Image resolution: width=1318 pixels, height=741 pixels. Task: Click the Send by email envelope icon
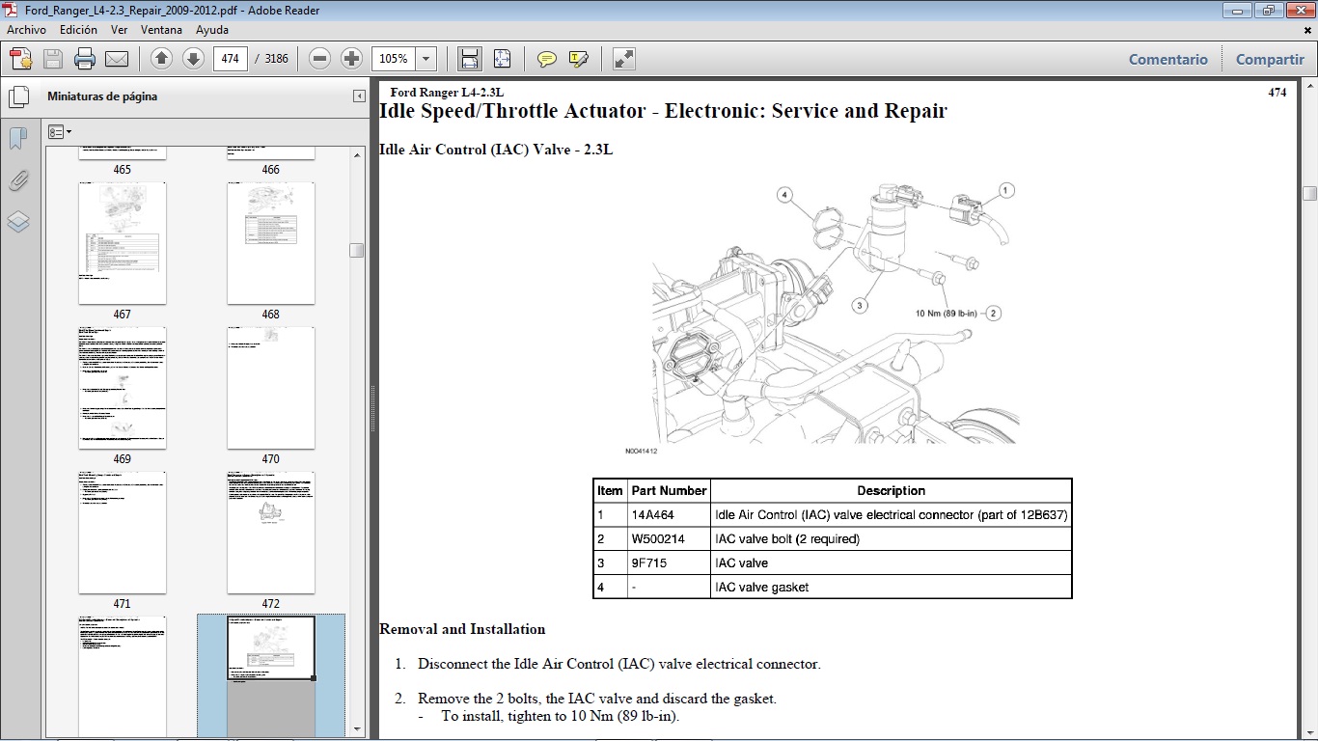coord(117,59)
